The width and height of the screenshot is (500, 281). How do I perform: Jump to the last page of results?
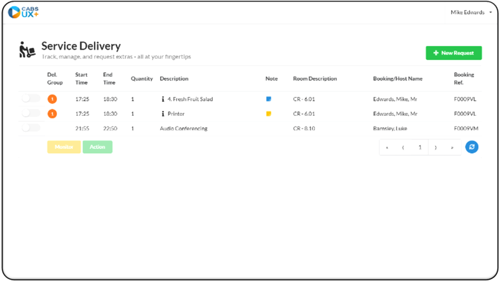coord(452,147)
